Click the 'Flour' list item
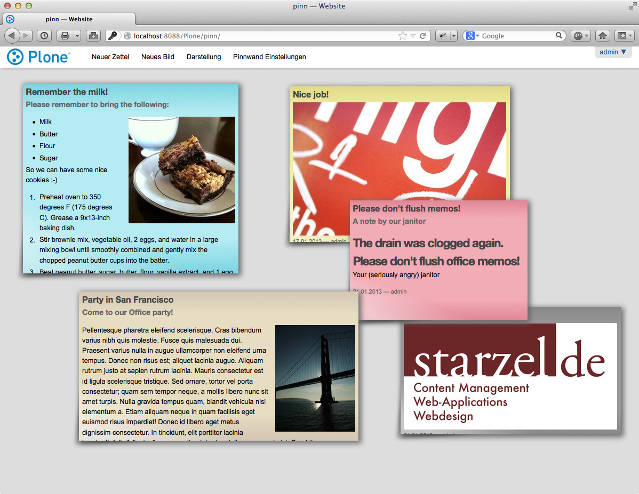The height and width of the screenshot is (494, 639). click(47, 146)
